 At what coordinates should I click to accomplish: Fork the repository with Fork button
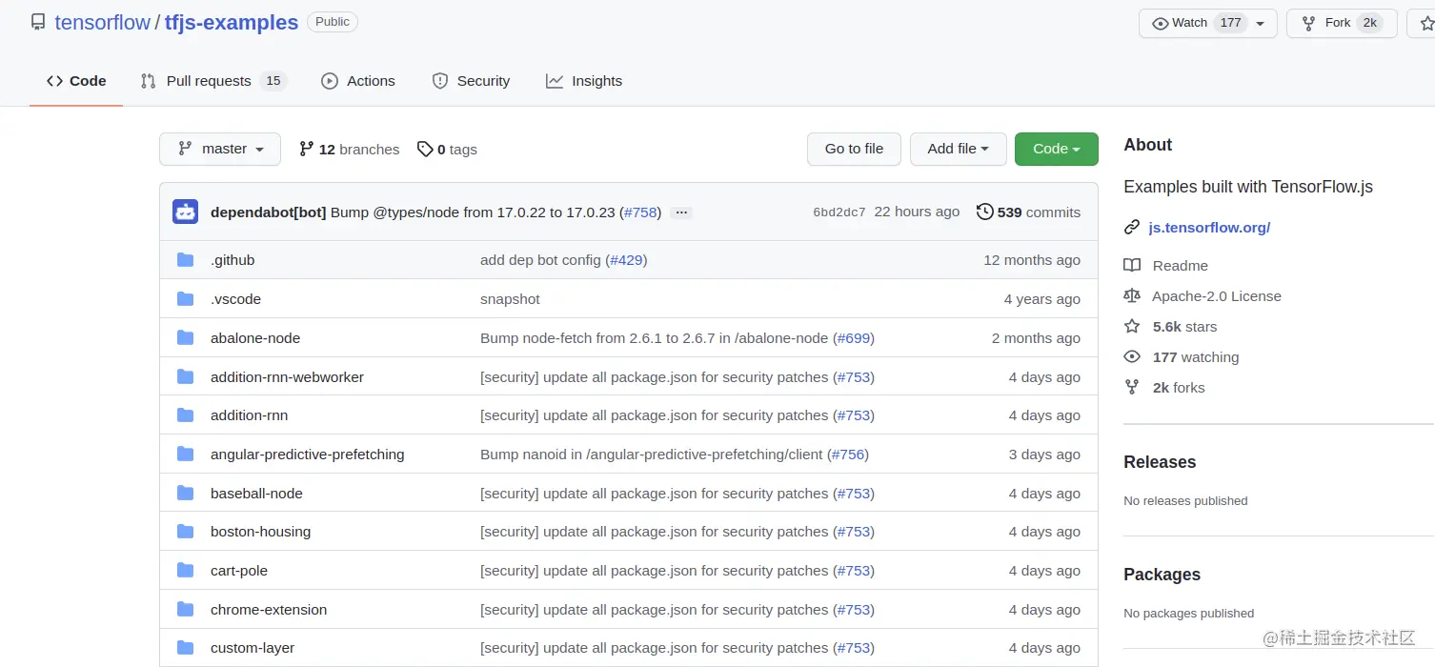[1342, 23]
